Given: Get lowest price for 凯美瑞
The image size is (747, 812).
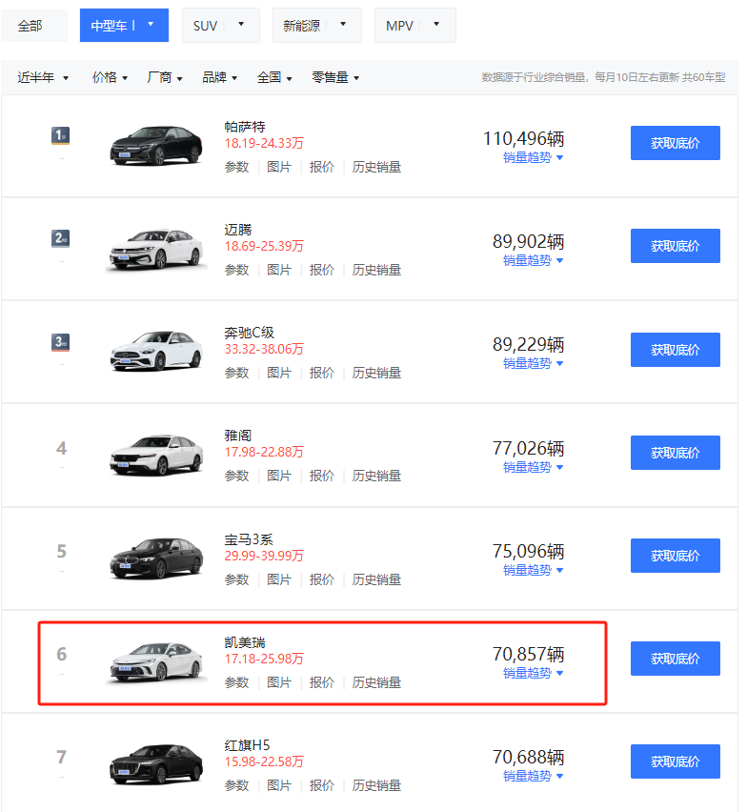Looking at the screenshot, I should coord(675,659).
